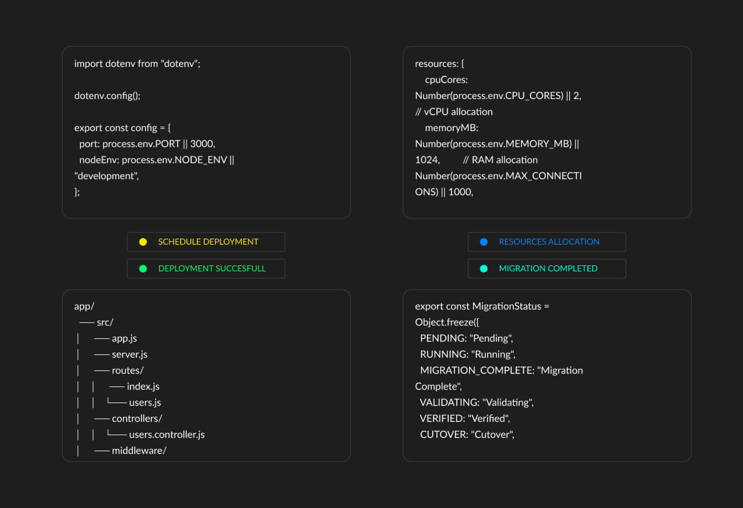Viewport: 743px width, 508px height.
Task: Click the SCHEDULE DEPLOYMENT button
Action: pyautogui.click(x=206, y=242)
